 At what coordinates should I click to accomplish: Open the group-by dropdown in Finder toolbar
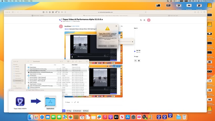point(69,62)
